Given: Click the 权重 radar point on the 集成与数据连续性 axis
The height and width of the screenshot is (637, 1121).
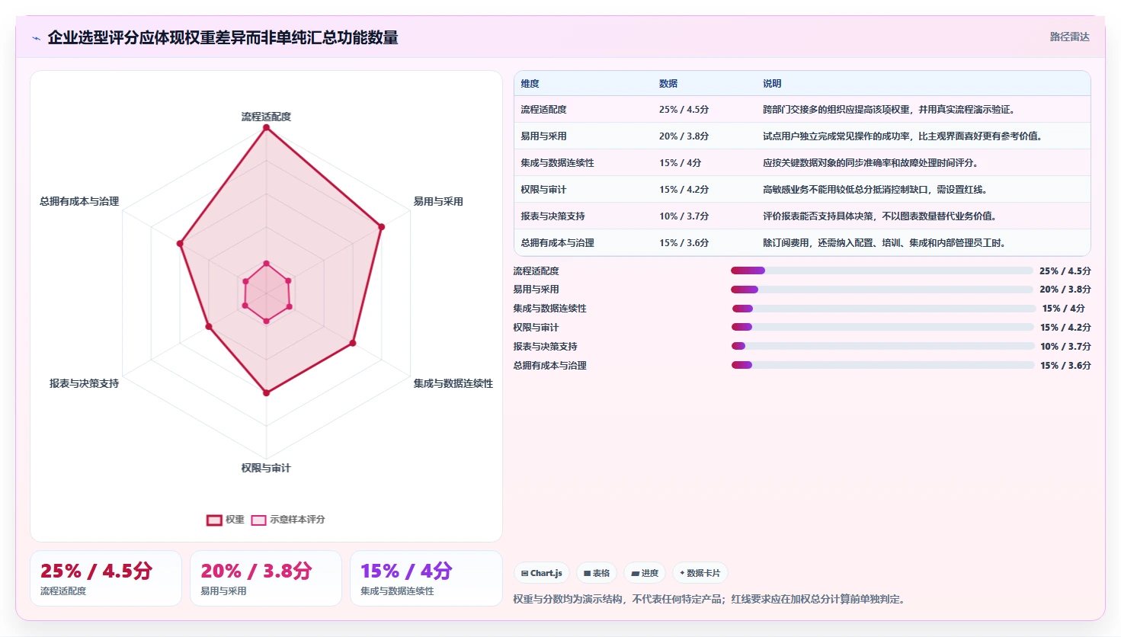Looking at the screenshot, I should click(x=353, y=343).
